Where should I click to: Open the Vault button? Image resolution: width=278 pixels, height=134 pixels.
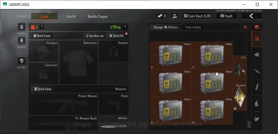226,16
